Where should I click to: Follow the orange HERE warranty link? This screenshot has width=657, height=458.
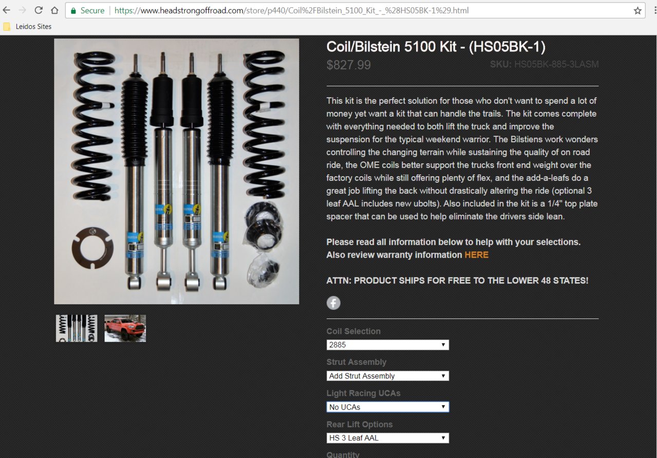476,255
